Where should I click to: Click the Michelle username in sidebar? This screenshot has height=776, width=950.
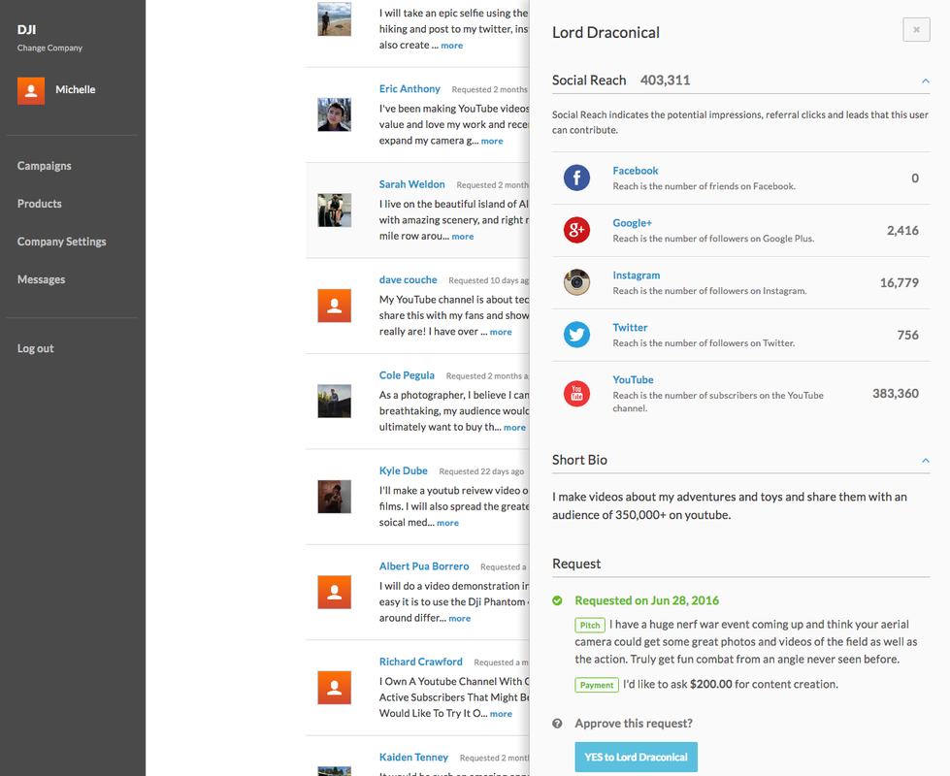(x=76, y=89)
